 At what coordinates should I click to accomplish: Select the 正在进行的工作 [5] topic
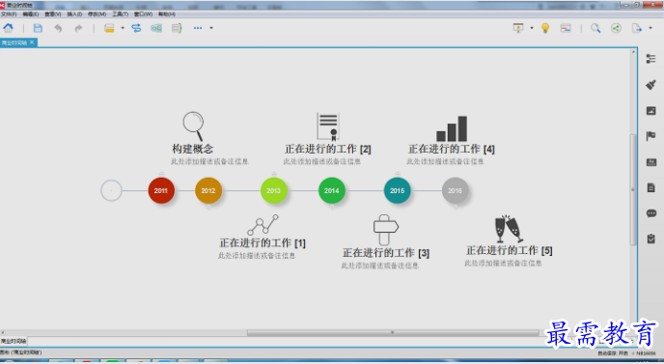[x=510, y=250]
